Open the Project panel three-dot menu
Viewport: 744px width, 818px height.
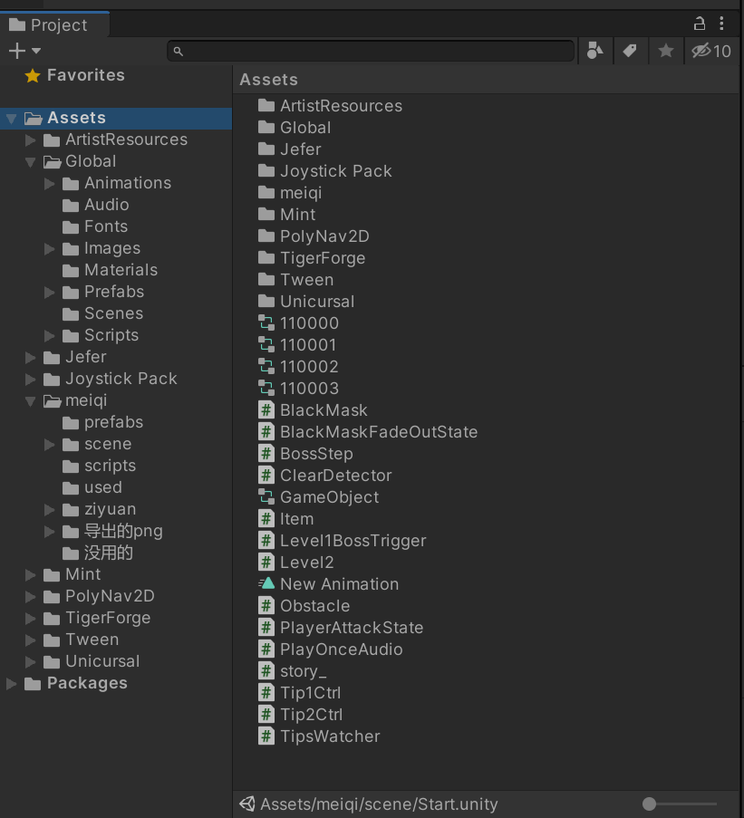click(721, 23)
